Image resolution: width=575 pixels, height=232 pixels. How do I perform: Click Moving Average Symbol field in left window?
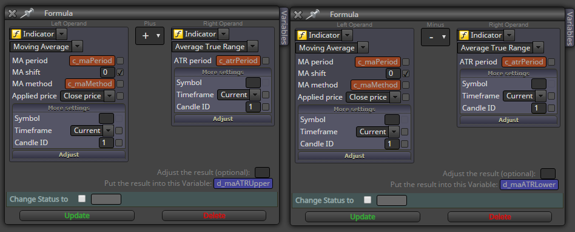106,118
